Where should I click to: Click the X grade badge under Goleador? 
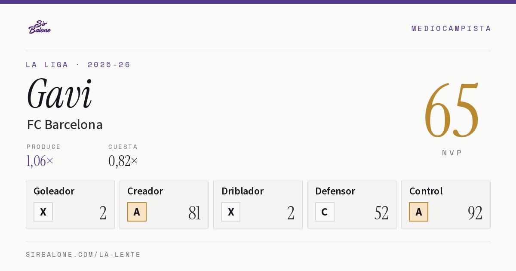pos(43,212)
